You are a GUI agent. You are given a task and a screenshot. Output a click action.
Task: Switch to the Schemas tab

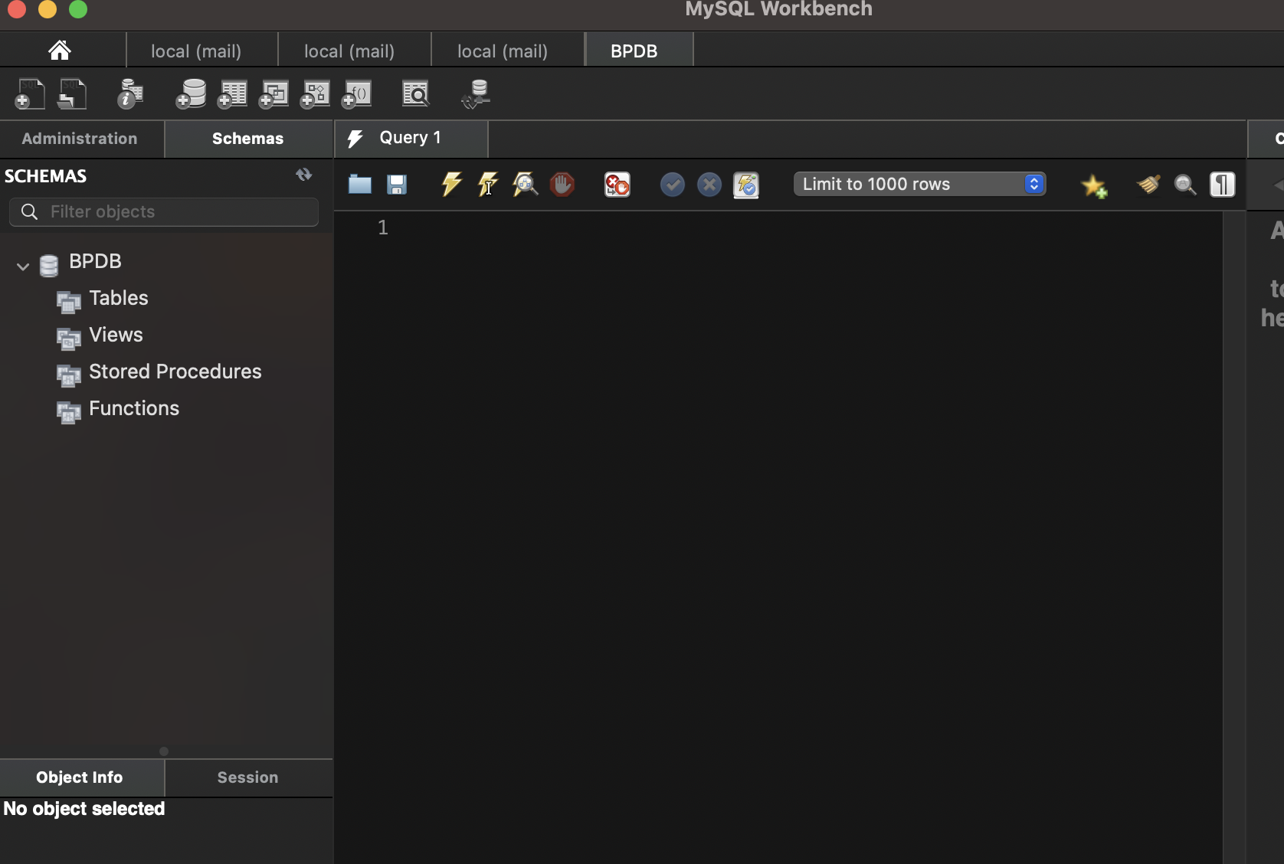pyautogui.click(x=248, y=139)
